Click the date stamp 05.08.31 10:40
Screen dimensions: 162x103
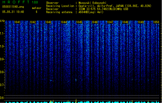click(x=13, y=12)
